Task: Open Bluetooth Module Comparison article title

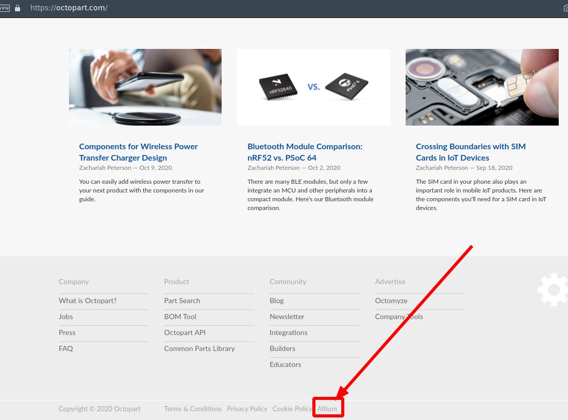Action: coord(305,152)
